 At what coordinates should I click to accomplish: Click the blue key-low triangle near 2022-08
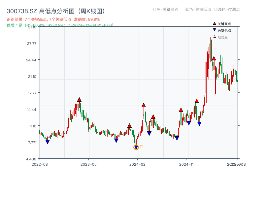[48, 142]
